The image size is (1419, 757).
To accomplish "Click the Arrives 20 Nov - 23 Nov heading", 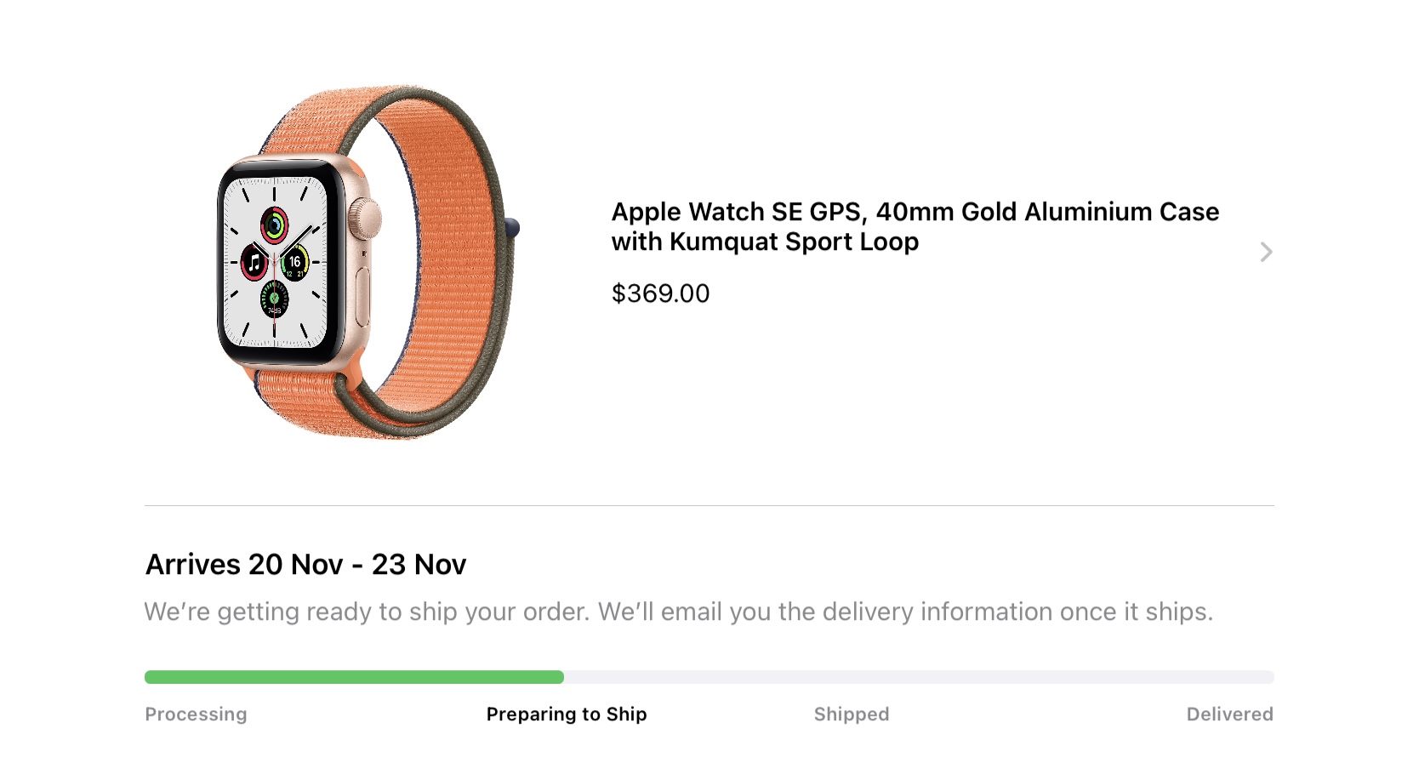I will [x=305, y=565].
